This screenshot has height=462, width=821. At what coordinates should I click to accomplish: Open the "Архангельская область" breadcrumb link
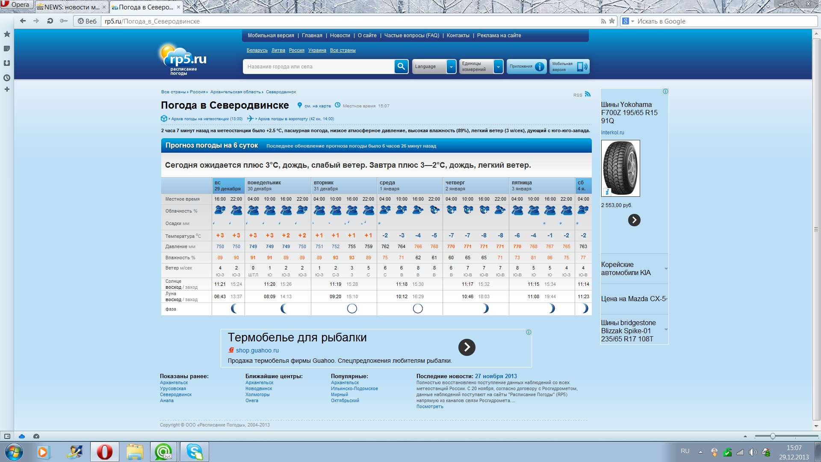[x=235, y=92]
